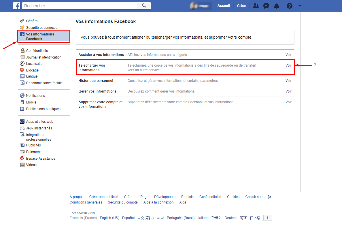This screenshot has width=342, height=226.
Task: Click the search magnifier button
Action: click(x=144, y=6)
